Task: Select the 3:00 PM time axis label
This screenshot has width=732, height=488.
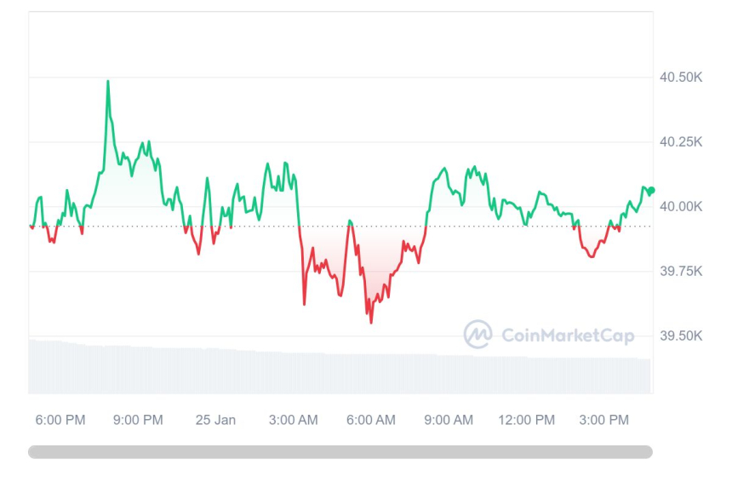Action: pos(604,420)
